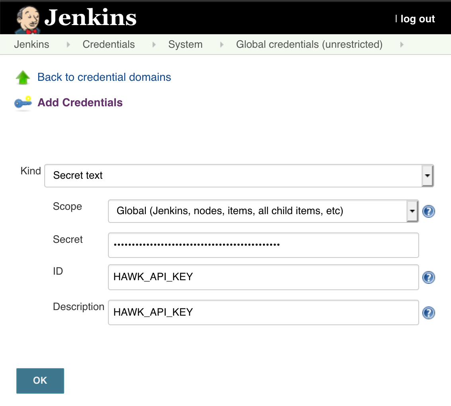The width and height of the screenshot is (451, 406).
Task: Open System from the breadcrumb trail
Action: click(185, 45)
